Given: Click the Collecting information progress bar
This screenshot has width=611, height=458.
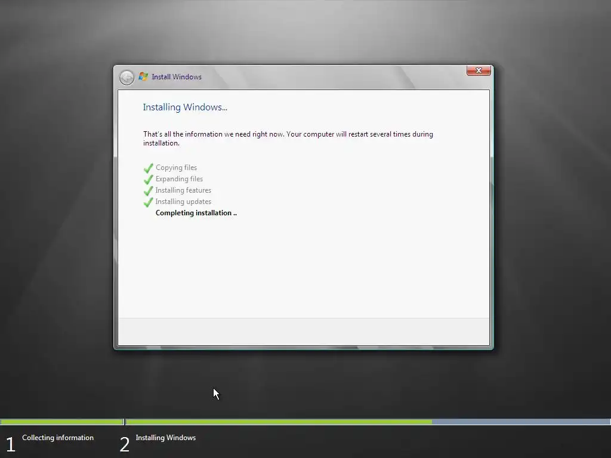Looking at the screenshot, I should coord(61,422).
